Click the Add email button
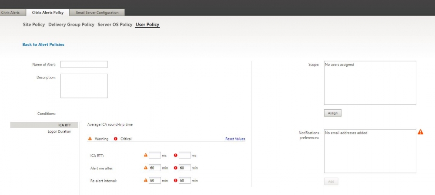Image resolution: width=435 pixels, height=195 pixels. [x=331, y=182]
